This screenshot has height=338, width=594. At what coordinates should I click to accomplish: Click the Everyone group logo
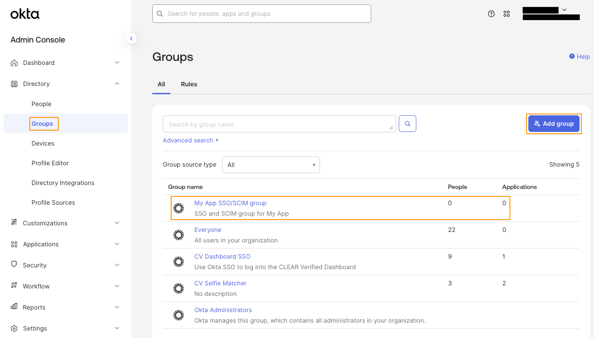point(179,235)
